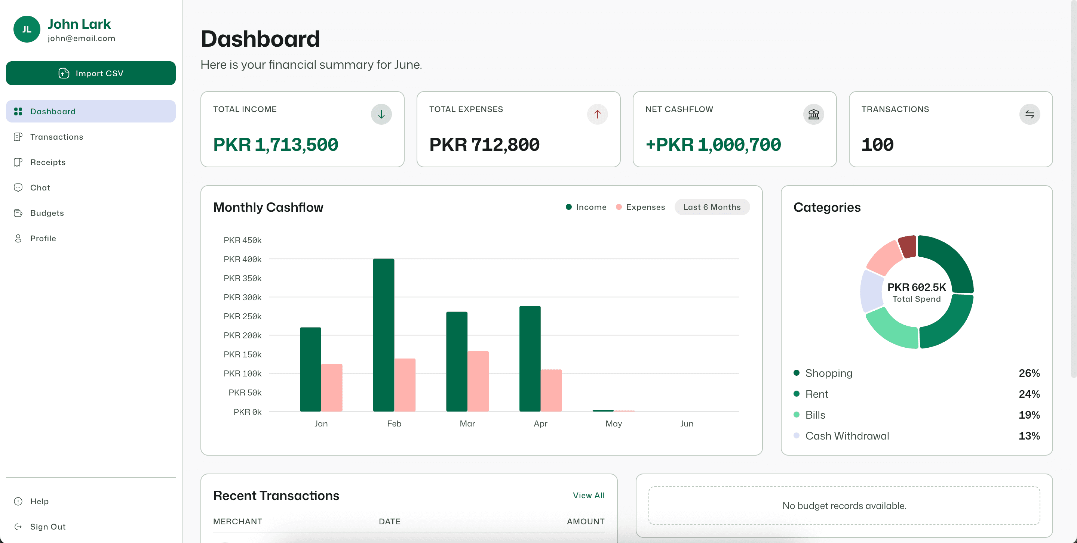This screenshot has height=543, width=1077.
Task: Toggle the Expenses legend item
Action: coord(641,207)
